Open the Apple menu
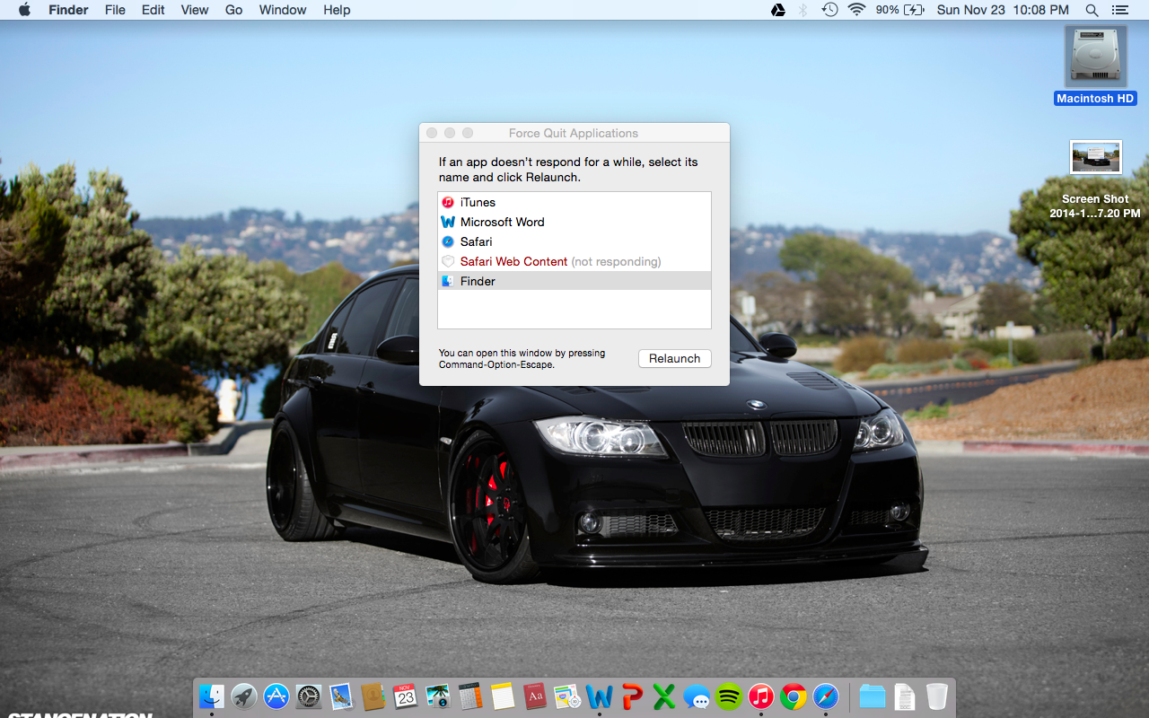The height and width of the screenshot is (718, 1149). 24,10
